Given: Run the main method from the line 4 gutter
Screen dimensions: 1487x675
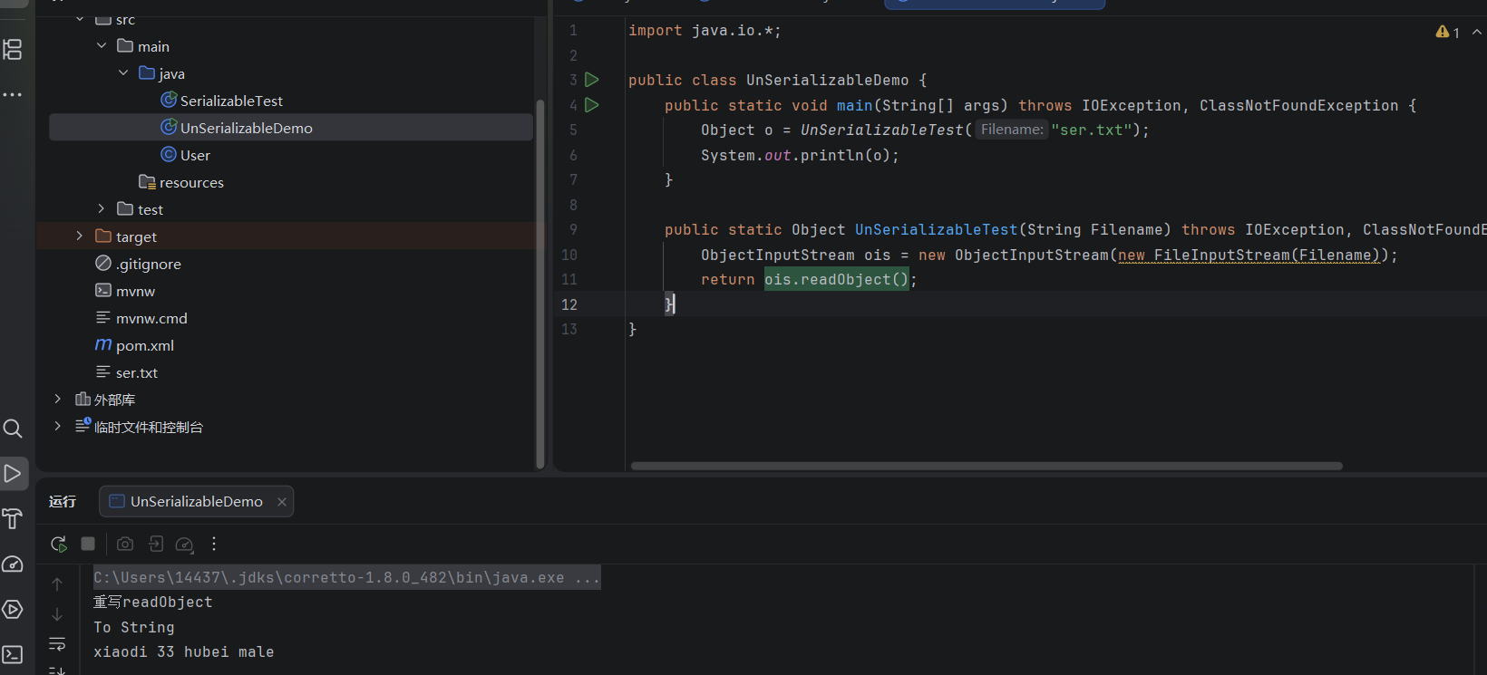Looking at the screenshot, I should (x=592, y=105).
